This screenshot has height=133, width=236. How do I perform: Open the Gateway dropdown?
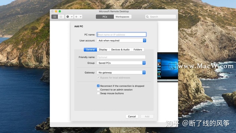tap(121, 73)
